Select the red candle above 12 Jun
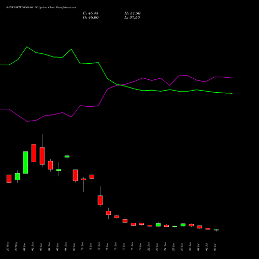The image size is (259, 259). point(100,200)
